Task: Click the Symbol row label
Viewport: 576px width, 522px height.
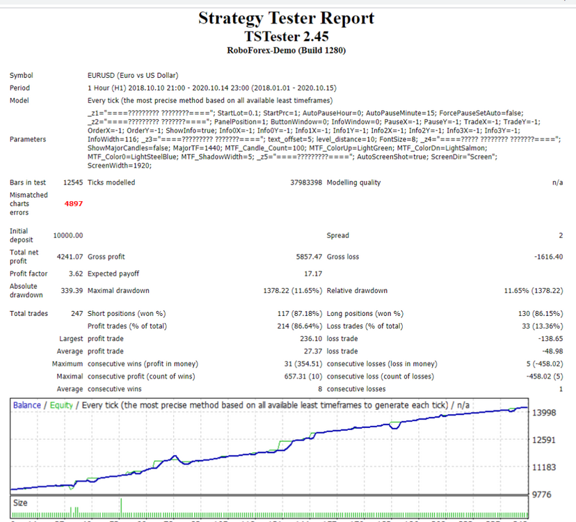Action: 22,75
